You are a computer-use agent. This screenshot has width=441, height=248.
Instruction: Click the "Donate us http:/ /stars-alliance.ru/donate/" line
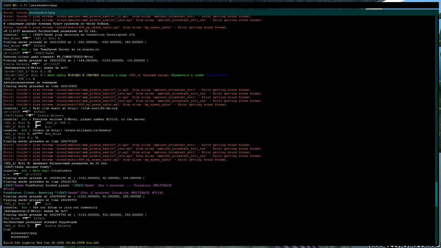(58, 130)
